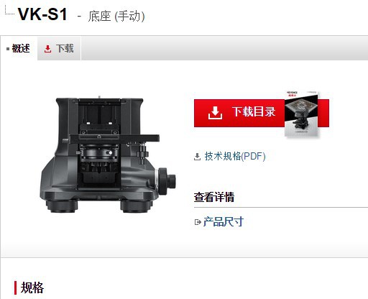368x299 pixels.
Task: Open the 产品尺寸 link
Action: [224, 221]
